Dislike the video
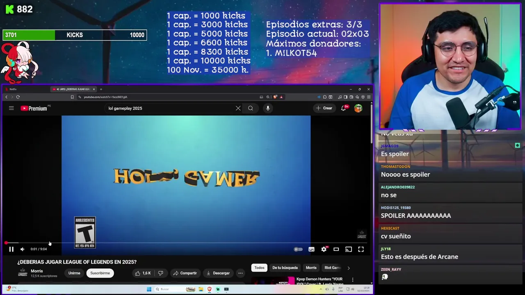Screen dimensions: 525x295 pyautogui.click(x=160, y=273)
